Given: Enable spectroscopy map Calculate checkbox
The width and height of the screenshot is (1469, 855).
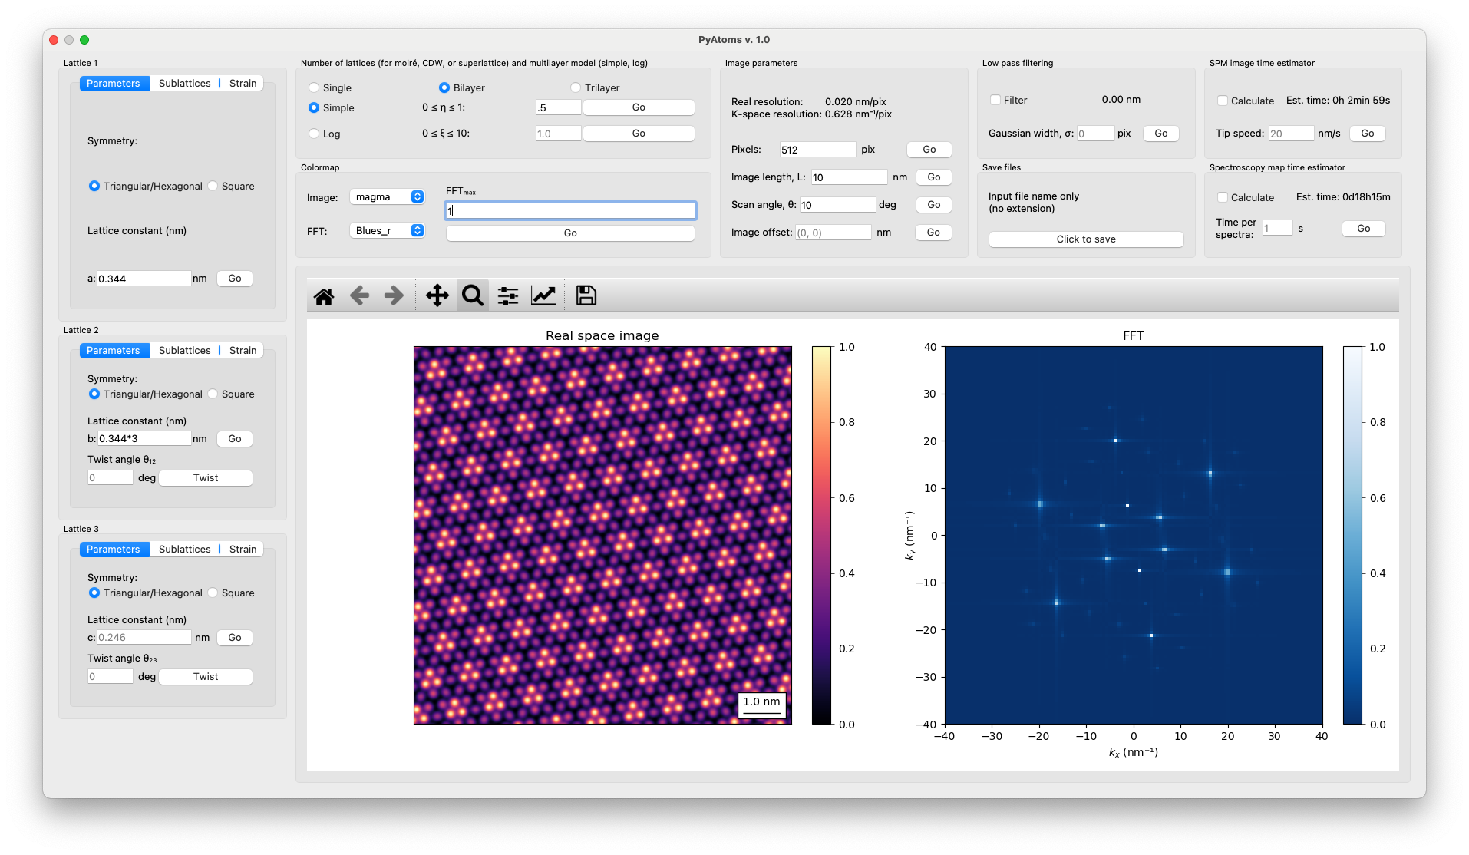Looking at the screenshot, I should tap(1223, 197).
